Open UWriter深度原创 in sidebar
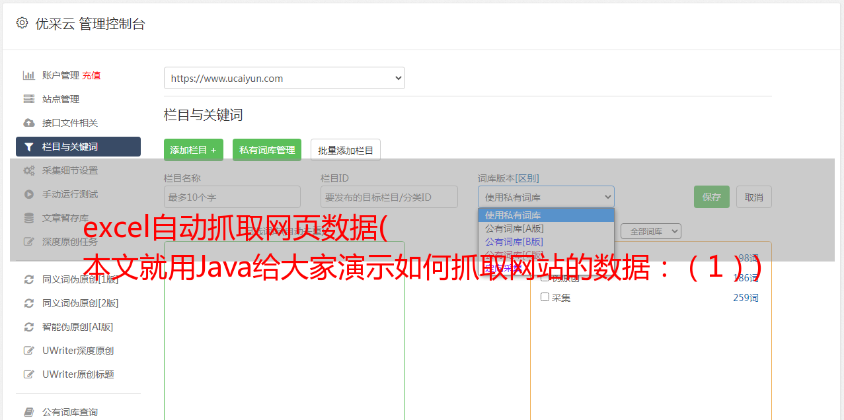The width and height of the screenshot is (844, 420). [78, 351]
